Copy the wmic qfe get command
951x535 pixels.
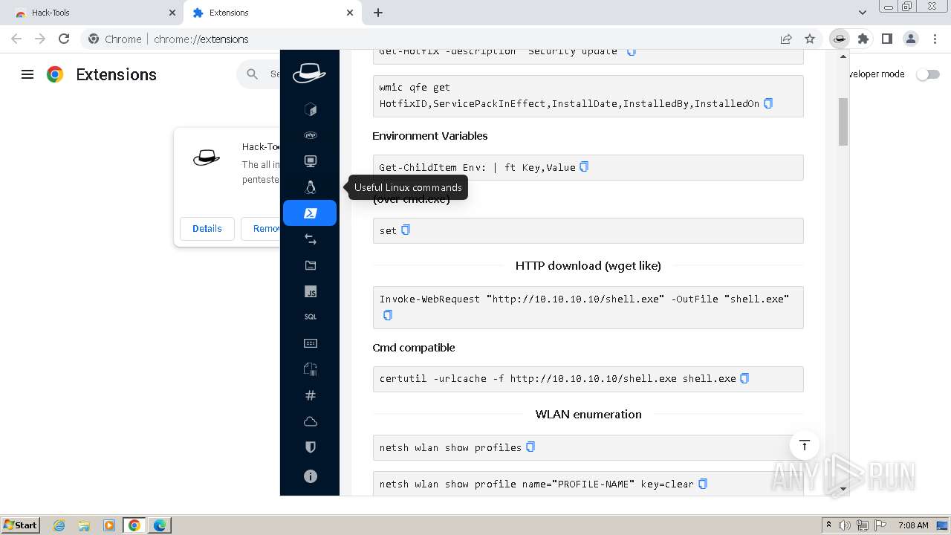[768, 103]
